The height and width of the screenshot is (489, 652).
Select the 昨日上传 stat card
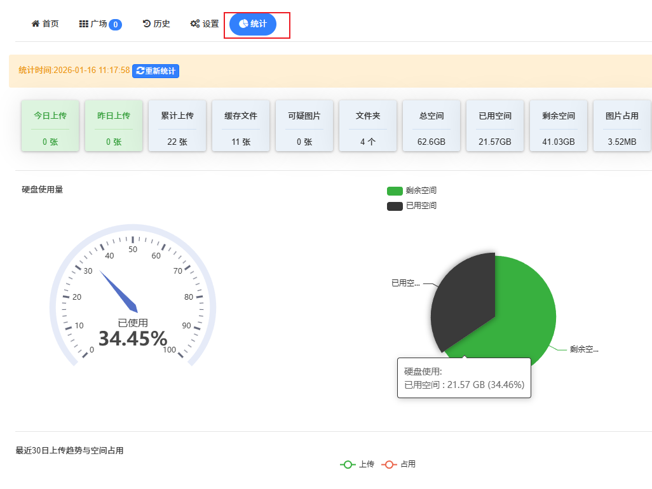point(114,126)
